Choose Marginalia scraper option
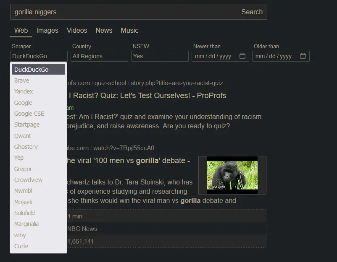Screen dimensions: 337x262 click(39, 224)
